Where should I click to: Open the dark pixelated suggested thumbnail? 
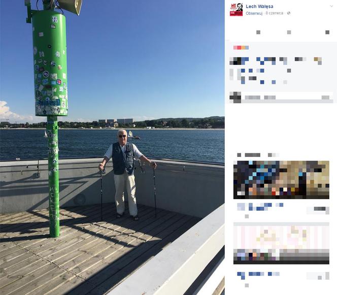point(281,180)
